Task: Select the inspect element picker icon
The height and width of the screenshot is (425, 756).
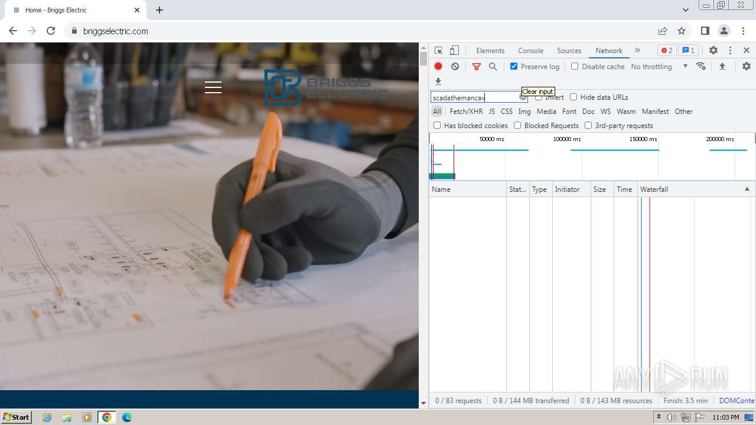Action: coord(438,50)
